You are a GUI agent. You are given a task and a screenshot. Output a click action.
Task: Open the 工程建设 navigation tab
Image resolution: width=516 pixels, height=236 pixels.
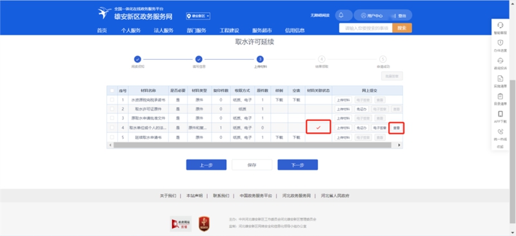coord(229,30)
